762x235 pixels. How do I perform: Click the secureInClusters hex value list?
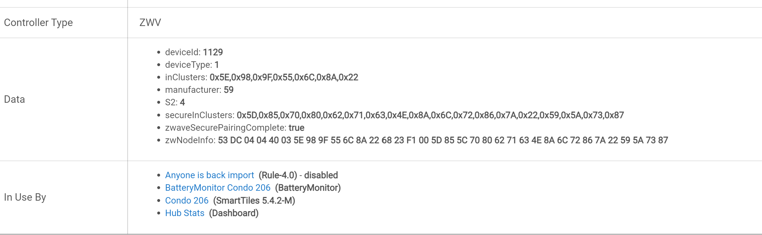pyautogui.click(x=430, y=115)
